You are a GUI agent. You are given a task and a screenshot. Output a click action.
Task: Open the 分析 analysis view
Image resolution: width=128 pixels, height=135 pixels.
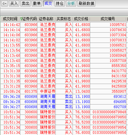click(71, 4)
